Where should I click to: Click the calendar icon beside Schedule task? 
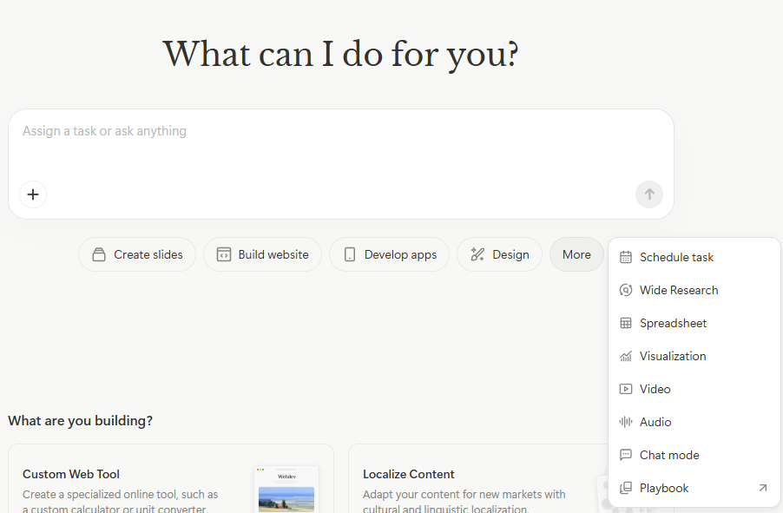pos(625,257)
